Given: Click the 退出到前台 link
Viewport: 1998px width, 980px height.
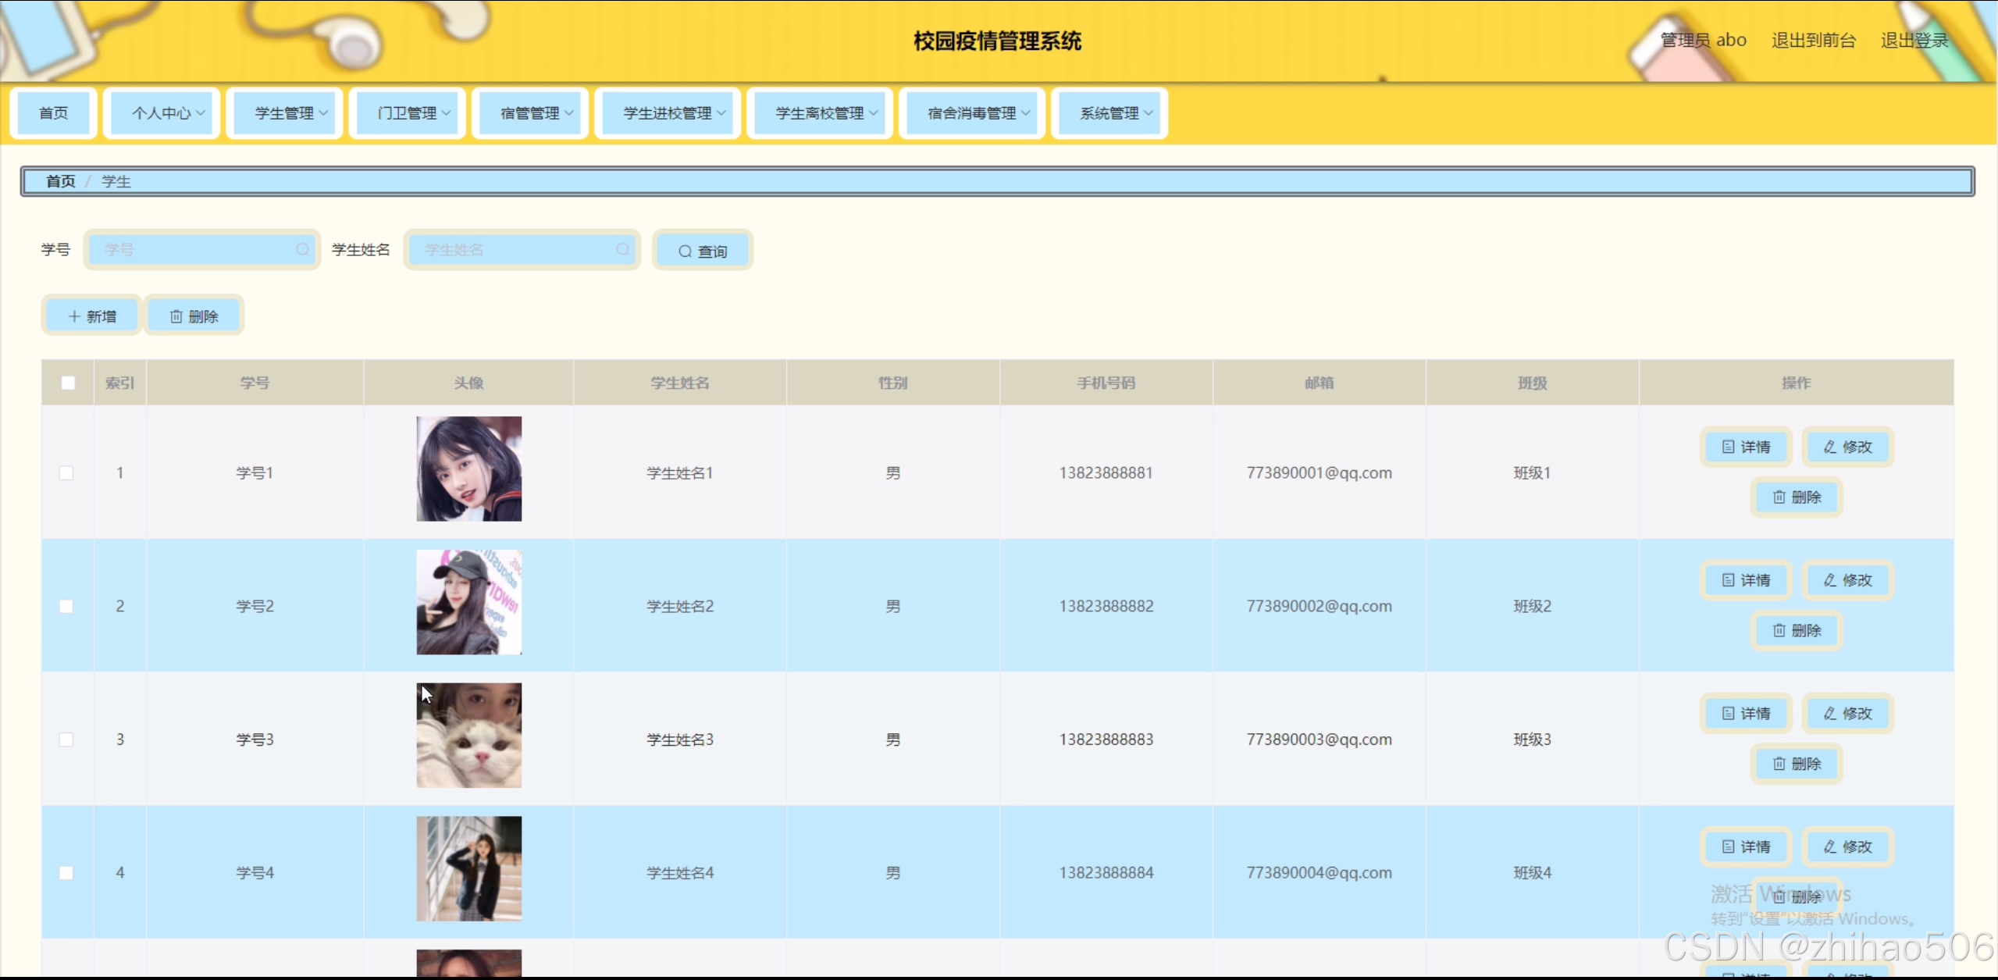Looking at the screenshot, I should 1813,40.
